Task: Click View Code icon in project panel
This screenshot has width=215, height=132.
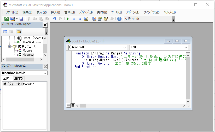Action: pyautogui.click(x=5, y=32)
